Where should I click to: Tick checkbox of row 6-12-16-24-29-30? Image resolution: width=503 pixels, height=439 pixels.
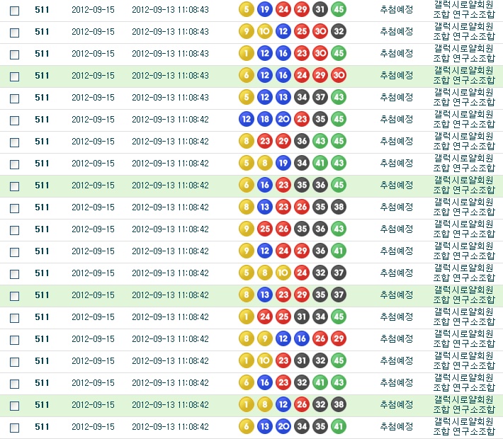(14, 76)
